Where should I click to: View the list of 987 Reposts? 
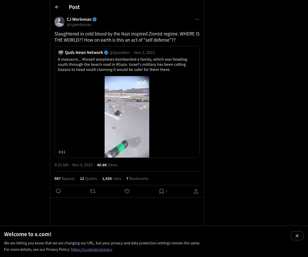[x=65, y=178]
